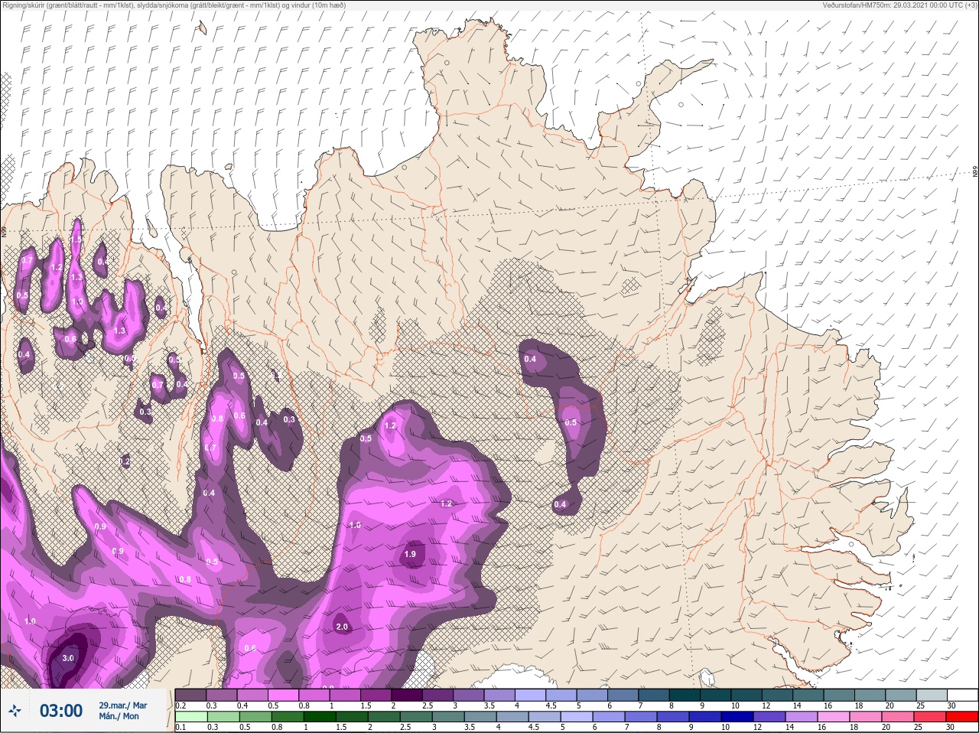Click the weekday text 'Mán./ Mon'

pos(119,717)
